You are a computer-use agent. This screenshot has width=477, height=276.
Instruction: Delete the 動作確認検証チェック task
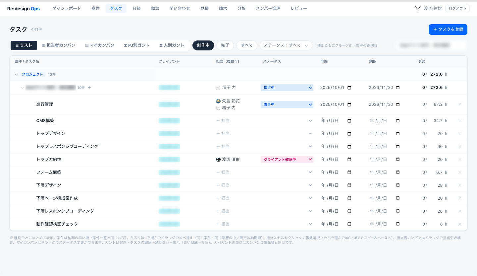pos(460,224)
